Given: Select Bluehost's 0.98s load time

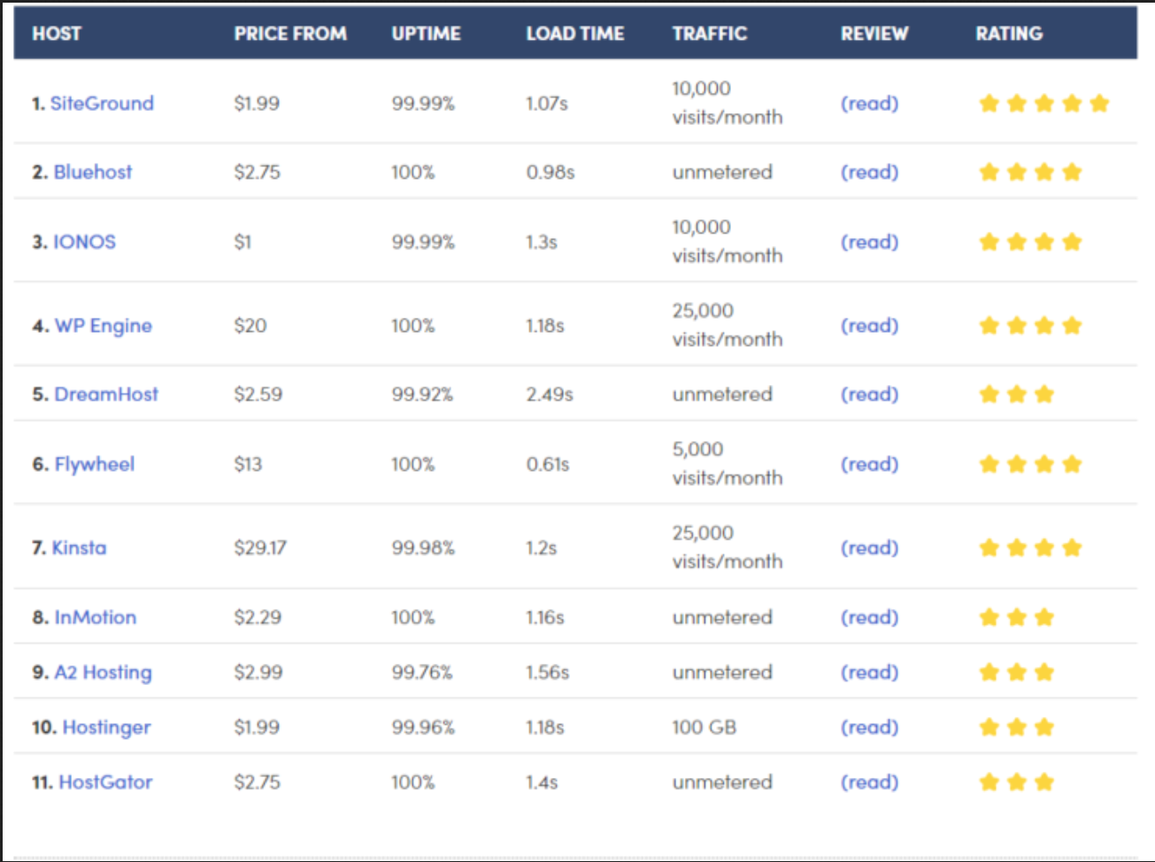Looking at the screenshot, I should (x=551, y=172).
